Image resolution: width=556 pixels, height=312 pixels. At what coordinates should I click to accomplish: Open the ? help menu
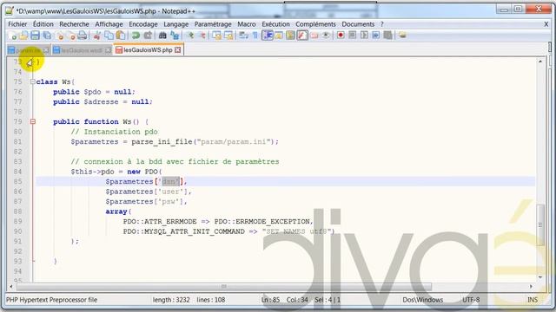(x=382, y=24)
